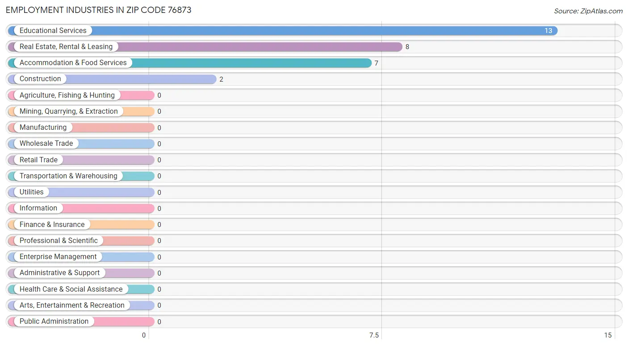Click the 0 value beside Wholesale Trade bar
Image resolution: width=628 pixels, height=346 pixels.
[159, 144]
